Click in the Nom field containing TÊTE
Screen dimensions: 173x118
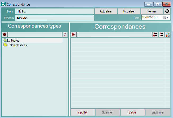coord(55,11)
